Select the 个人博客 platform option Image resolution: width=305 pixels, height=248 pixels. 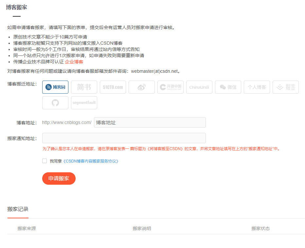click(x=257, y=87)
